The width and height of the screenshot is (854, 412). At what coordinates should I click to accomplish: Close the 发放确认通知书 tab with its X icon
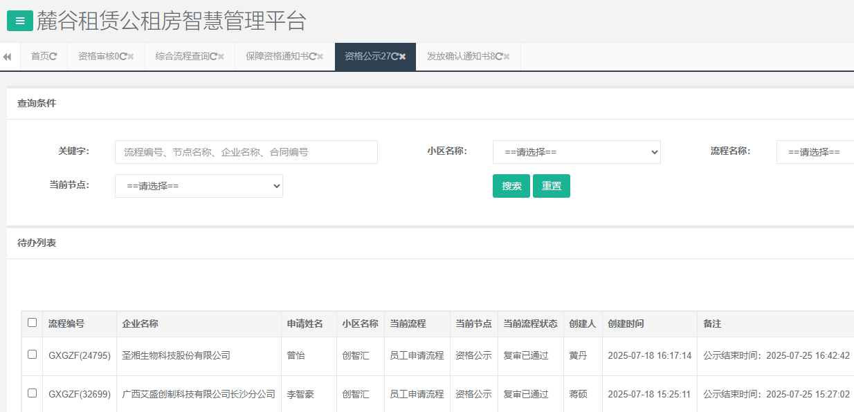coord(507,57)
